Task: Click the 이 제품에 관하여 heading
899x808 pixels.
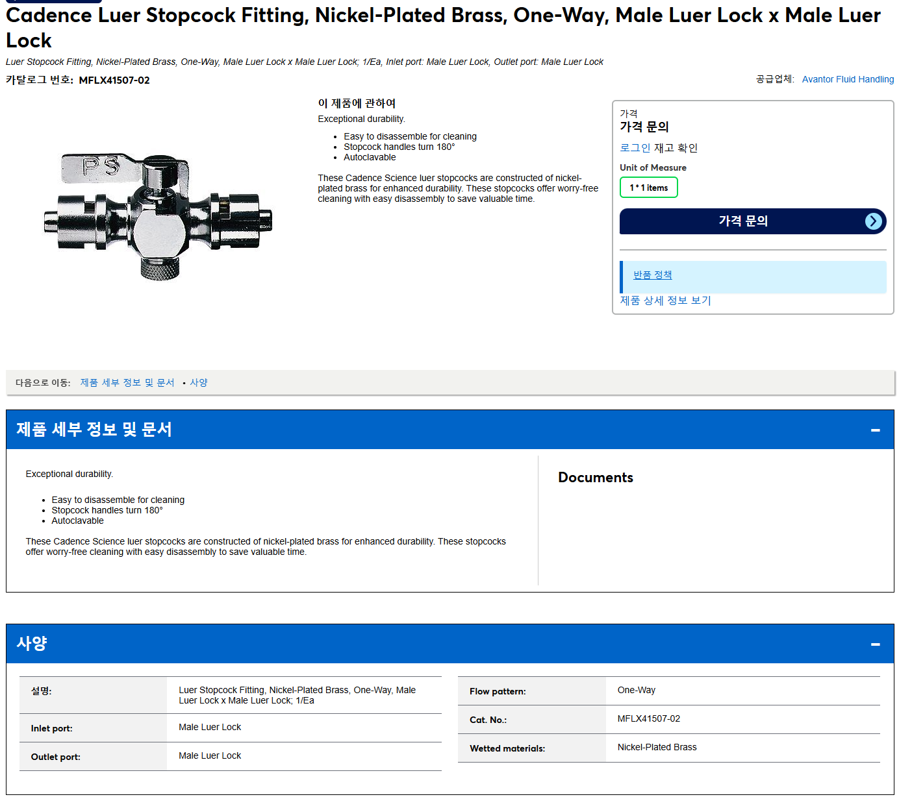Action: 357,104
